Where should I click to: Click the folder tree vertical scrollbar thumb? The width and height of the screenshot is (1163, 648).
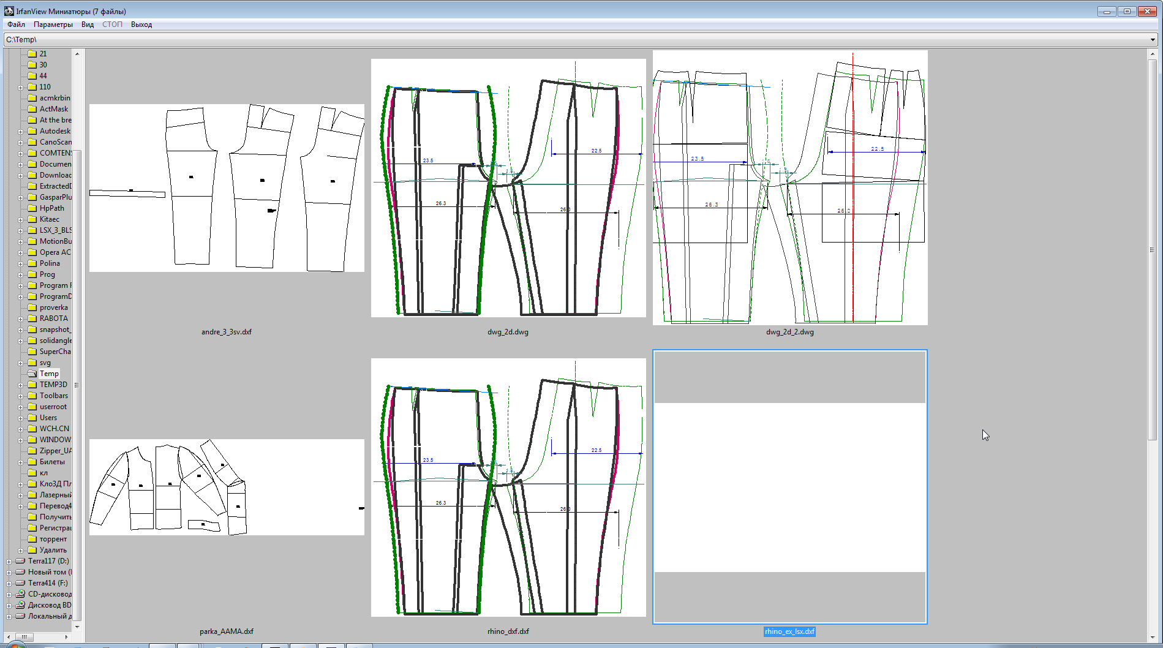[77, 385]
